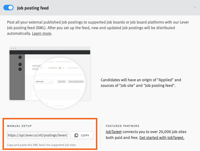Click the Job posting feed tag in illustration
The image size is (200, 151).
pos(76,82)
